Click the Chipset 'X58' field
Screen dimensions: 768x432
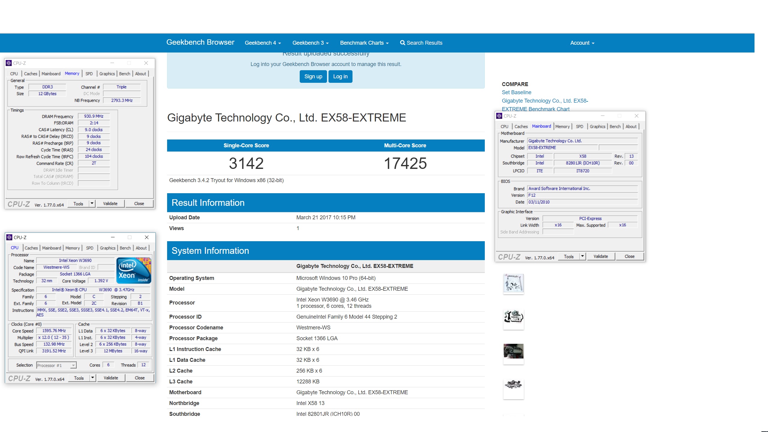(x=582, y=156)
